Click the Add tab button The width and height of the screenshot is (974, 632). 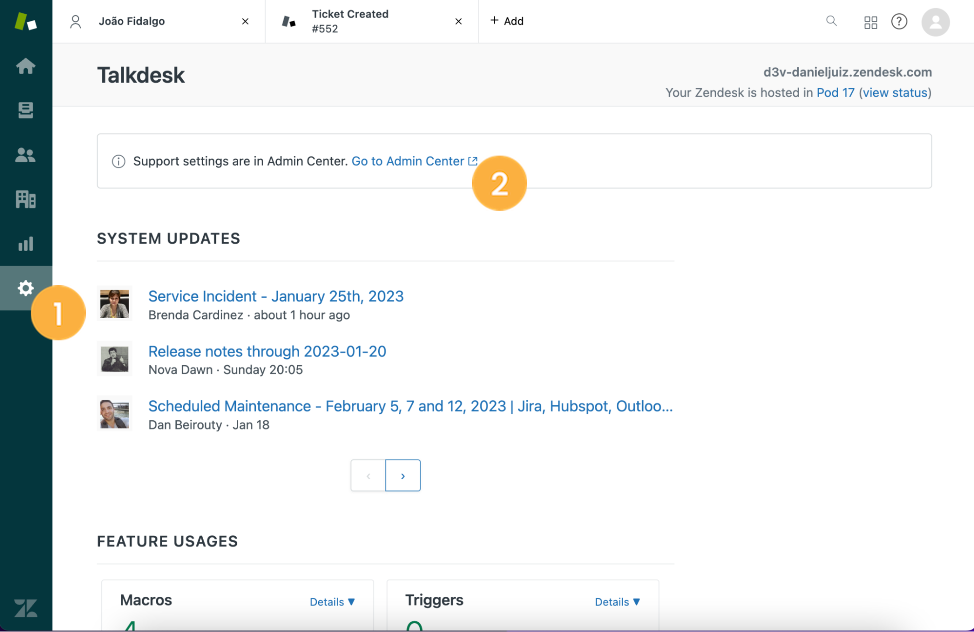coord(507,21)
